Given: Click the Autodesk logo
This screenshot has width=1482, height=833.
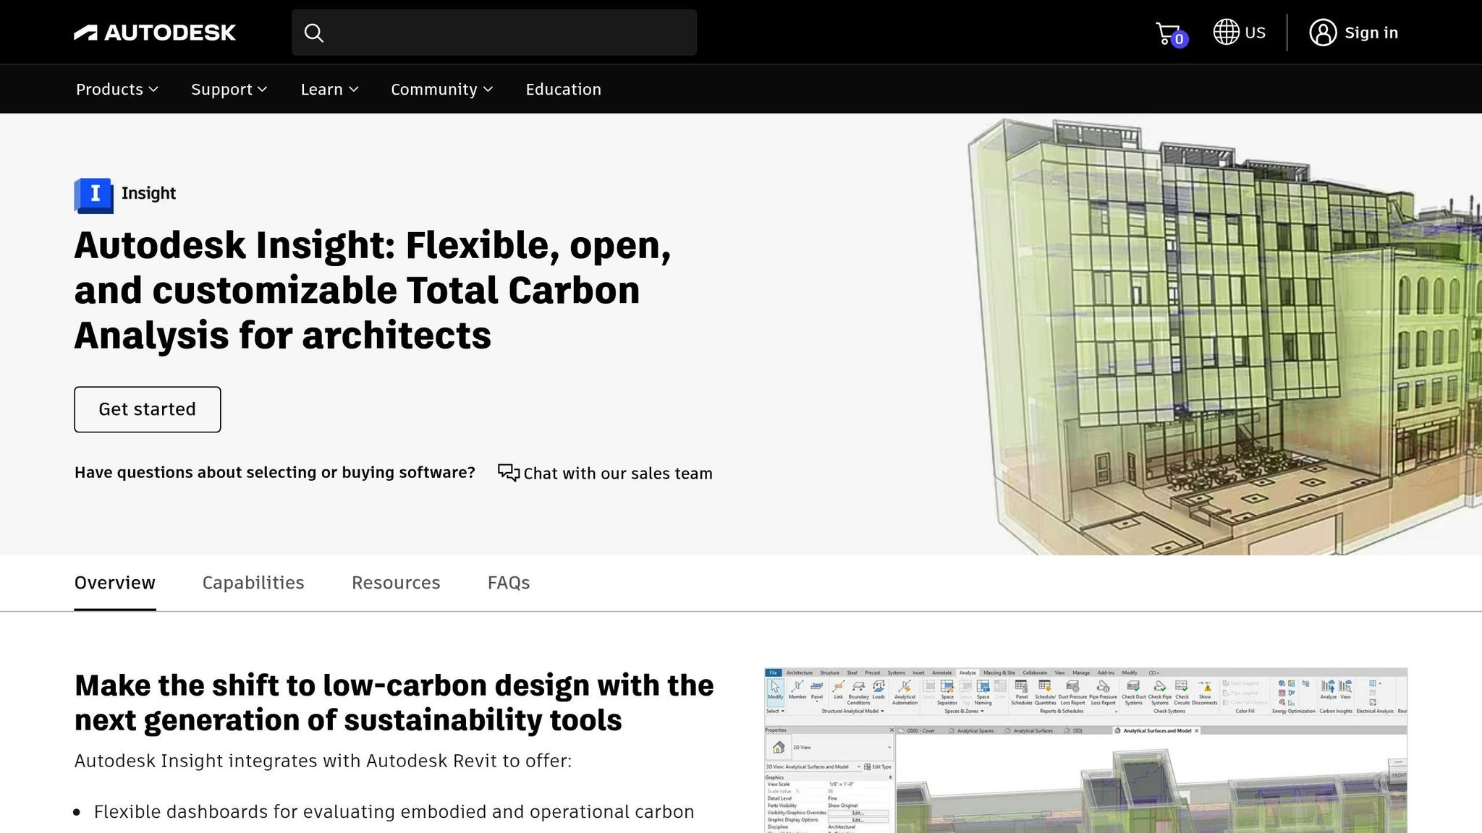Looking at the screenshot, I should click(155, 33).
